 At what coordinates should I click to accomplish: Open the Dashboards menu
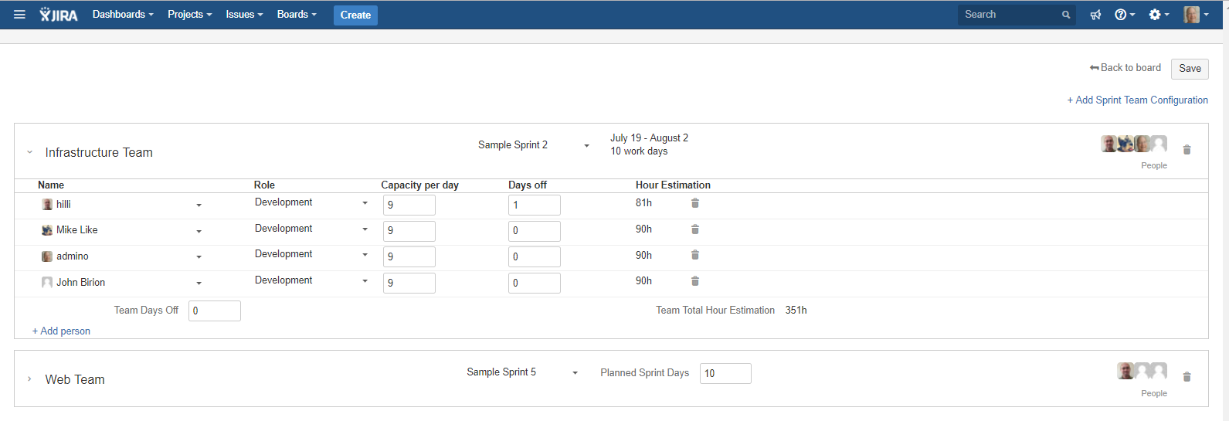click(x=123, y=15)
